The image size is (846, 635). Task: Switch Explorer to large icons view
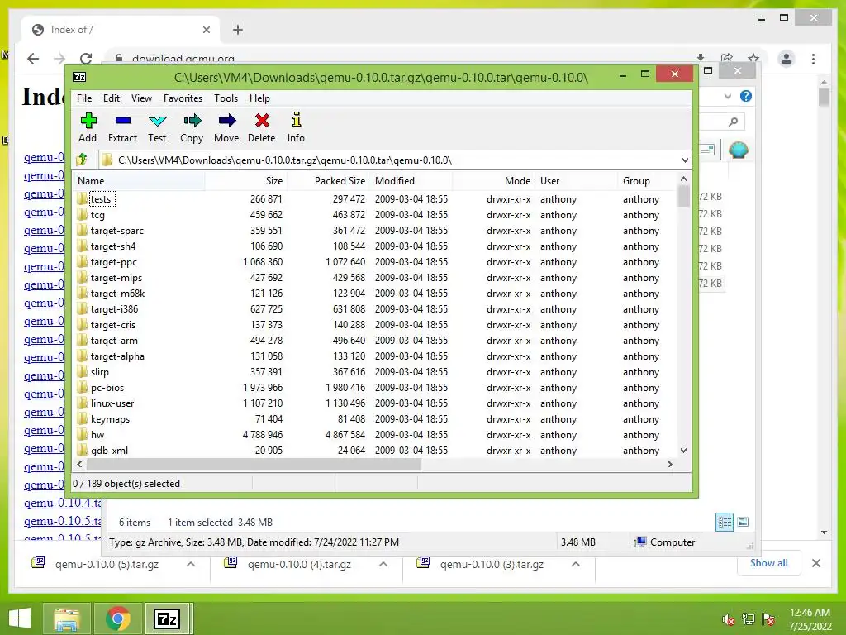(743, 522)
